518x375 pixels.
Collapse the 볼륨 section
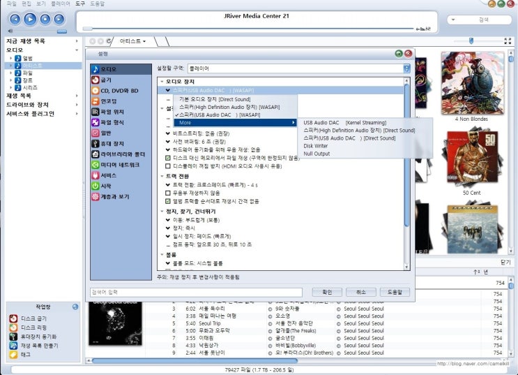click(x=162, y=254)
